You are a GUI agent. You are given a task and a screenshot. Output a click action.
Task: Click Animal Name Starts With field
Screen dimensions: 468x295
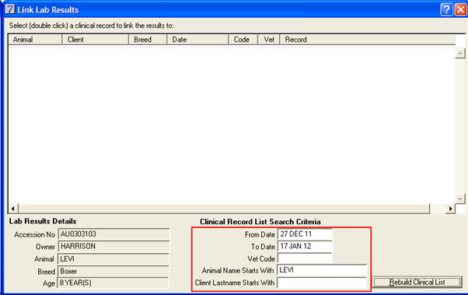point(322,270)
